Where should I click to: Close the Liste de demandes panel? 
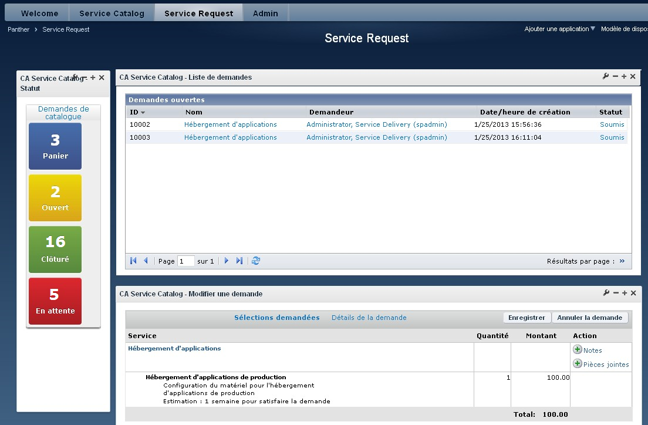tap(633, 76)
